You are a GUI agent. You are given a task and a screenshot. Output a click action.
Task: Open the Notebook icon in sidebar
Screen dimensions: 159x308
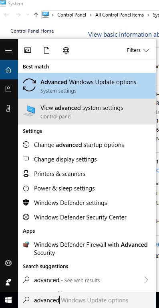tap(8, 89)
